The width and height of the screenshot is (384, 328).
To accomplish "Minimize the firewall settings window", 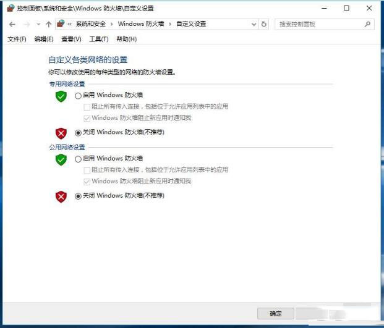I will tap(324, 8).
